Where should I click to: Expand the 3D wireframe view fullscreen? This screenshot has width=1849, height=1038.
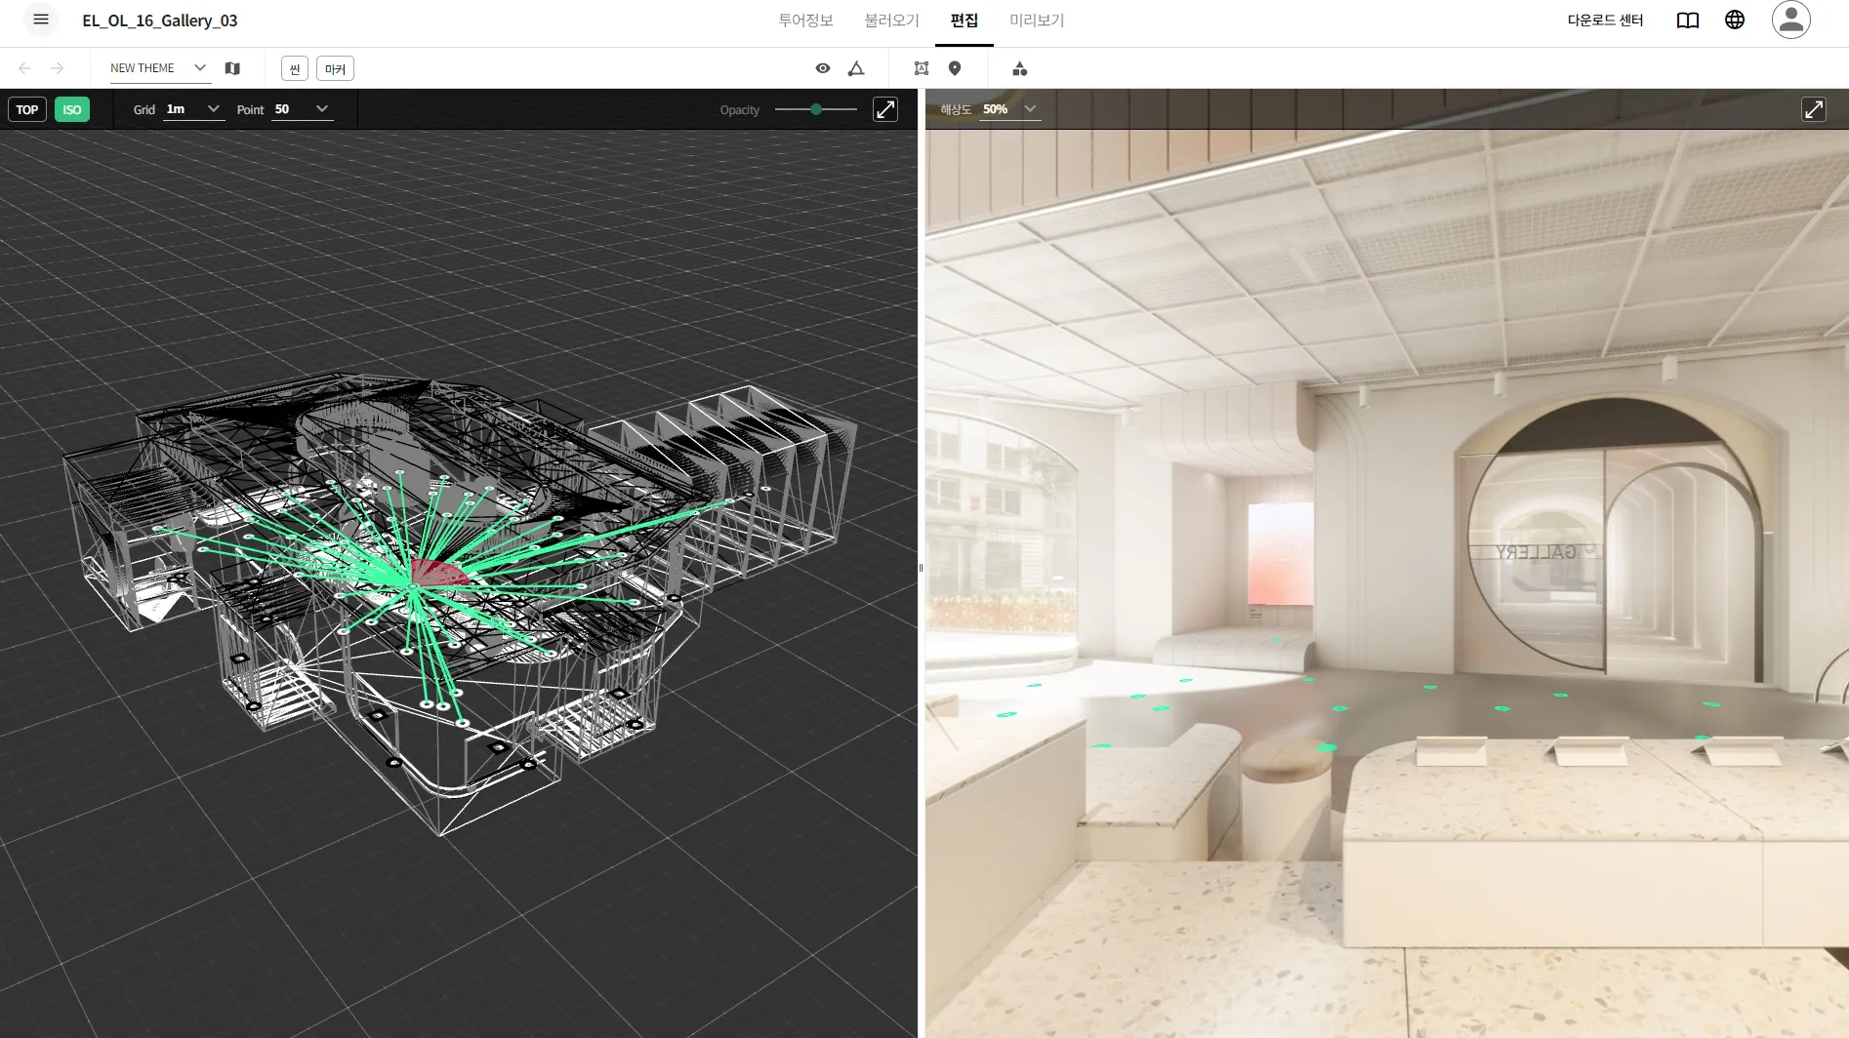click(885, 109)
